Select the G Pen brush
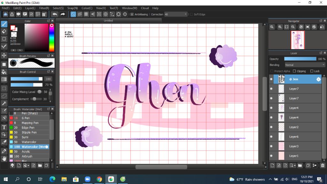This screenshot has width=327, height=184. tap(29, 118)
